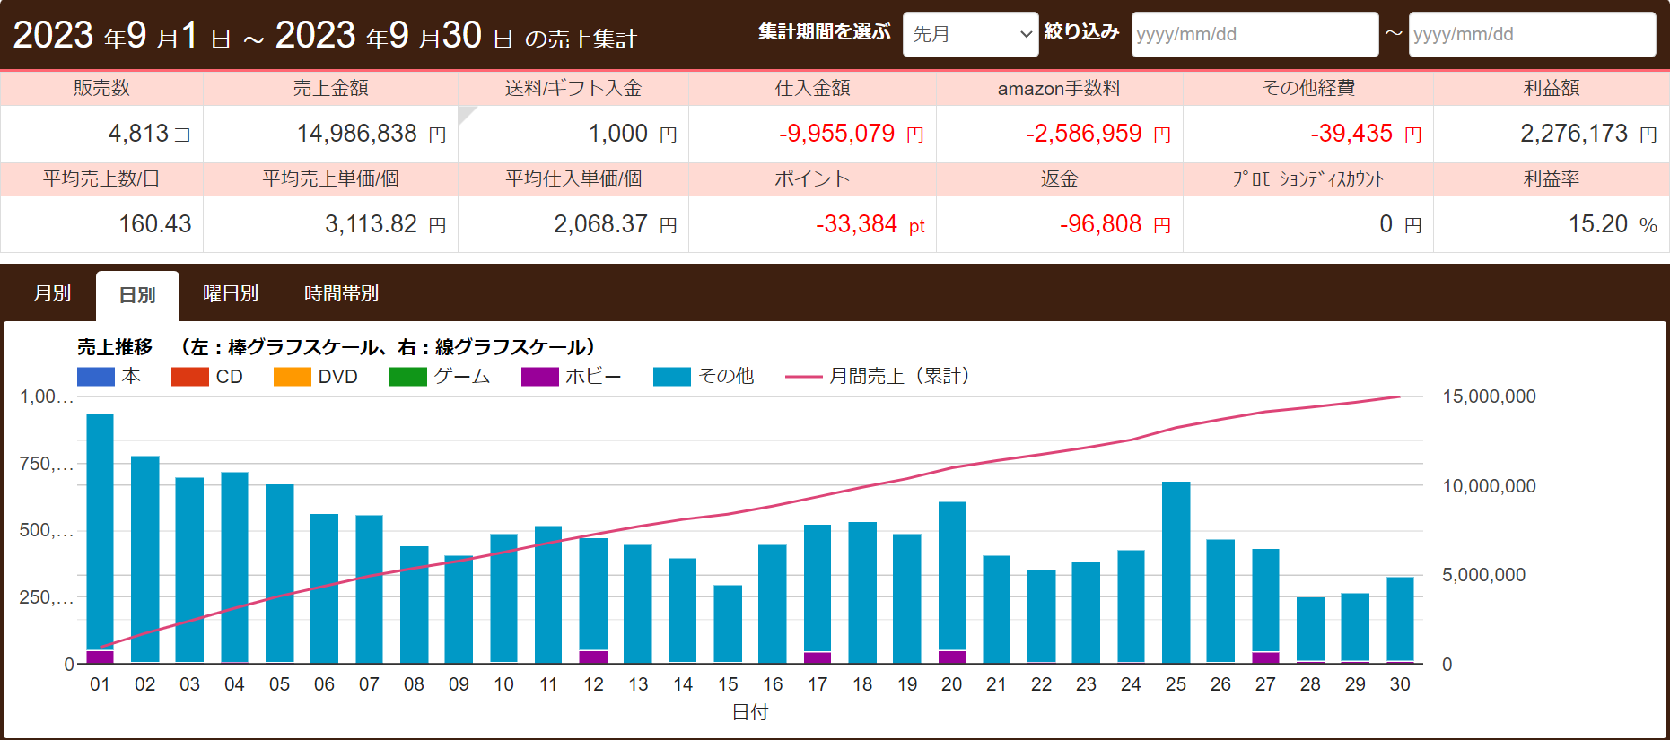The height and width of the screenshot is (740, 1670).
Task: Toggle the その他 legend cyan swatch
Action: click(x=671, y=377)
